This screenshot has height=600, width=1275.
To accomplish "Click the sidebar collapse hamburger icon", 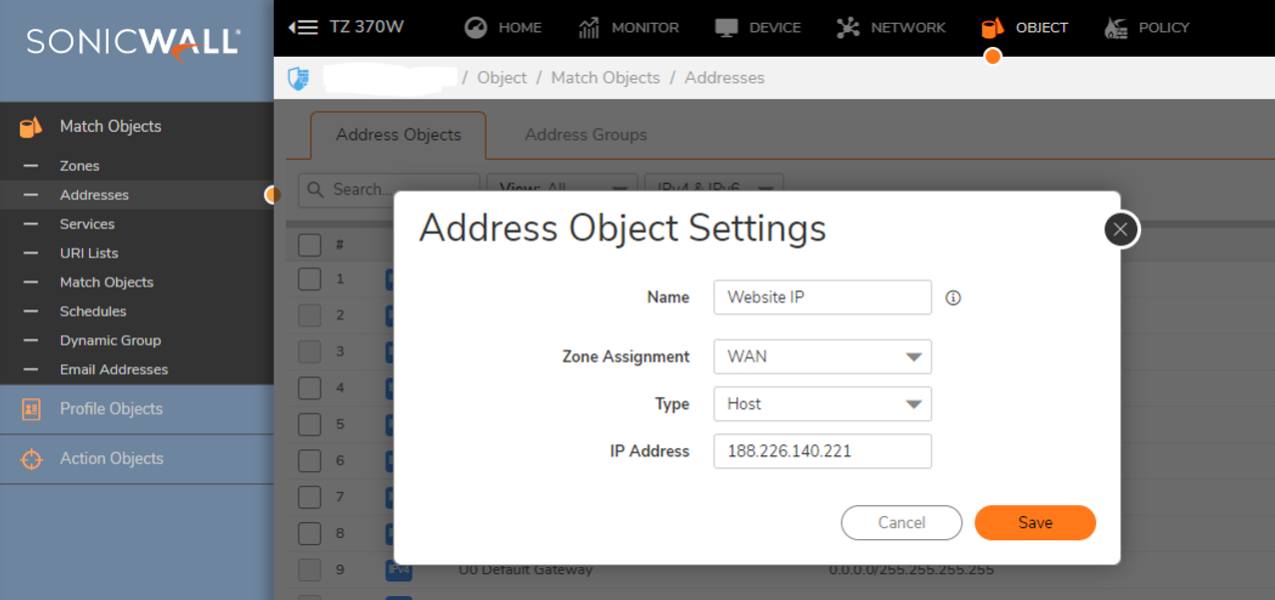I will coord(303,27).
